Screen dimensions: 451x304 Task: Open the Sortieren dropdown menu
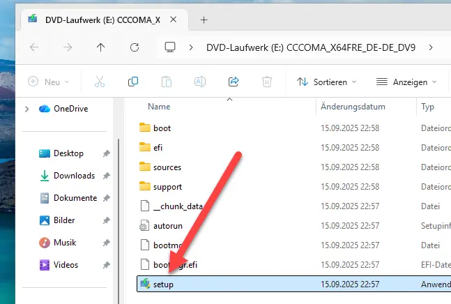326,82
